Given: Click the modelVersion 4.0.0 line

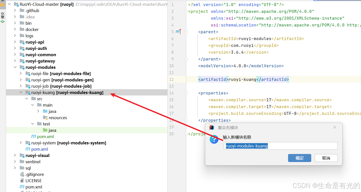Looking at the screenshot, I should click(x=241, y=66).
